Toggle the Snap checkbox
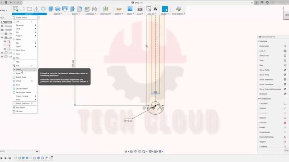This screenshot has height=162, width=289. [x=285, y=60]
